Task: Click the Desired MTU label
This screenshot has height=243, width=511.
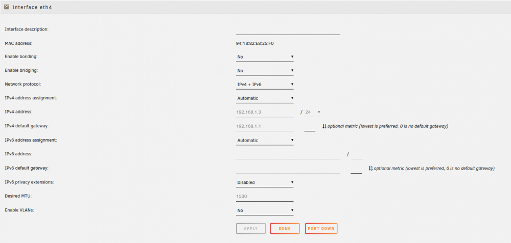Action: [18, 196]
